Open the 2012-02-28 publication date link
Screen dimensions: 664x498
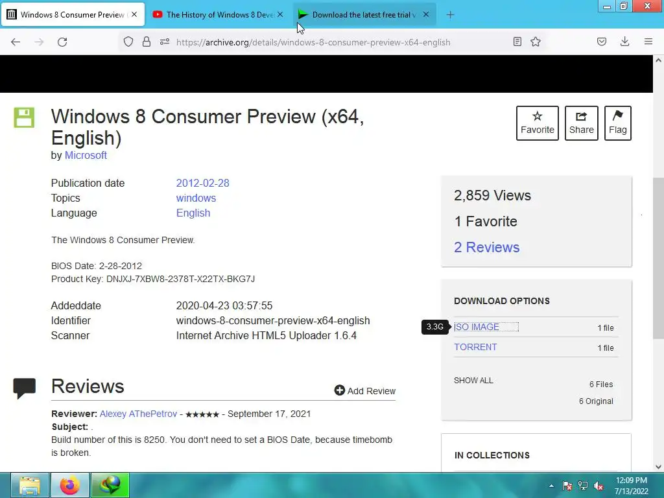pos(202,183)
